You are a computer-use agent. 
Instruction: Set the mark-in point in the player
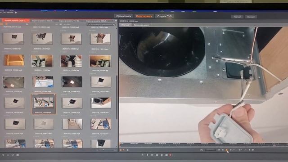246,150
